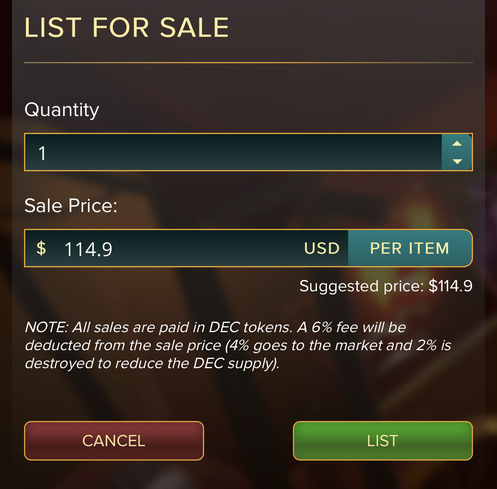This screenshot has width=497, height=489.
Task: Click the divider line beneath the heading
Action: point(248,63)
